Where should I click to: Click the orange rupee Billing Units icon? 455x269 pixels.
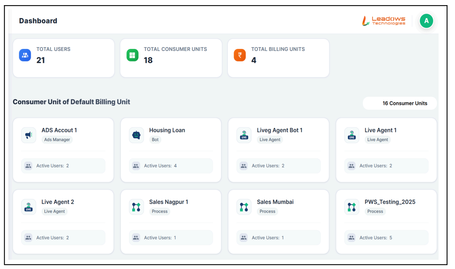[240, 55]
